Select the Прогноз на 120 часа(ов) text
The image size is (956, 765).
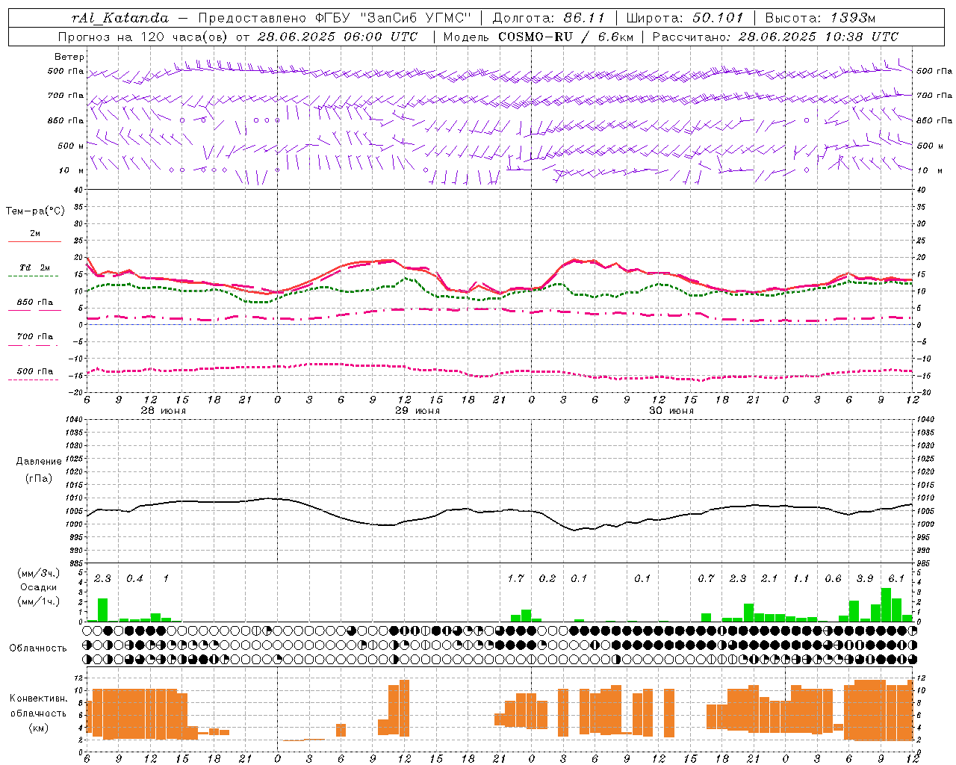coord(143,37)
